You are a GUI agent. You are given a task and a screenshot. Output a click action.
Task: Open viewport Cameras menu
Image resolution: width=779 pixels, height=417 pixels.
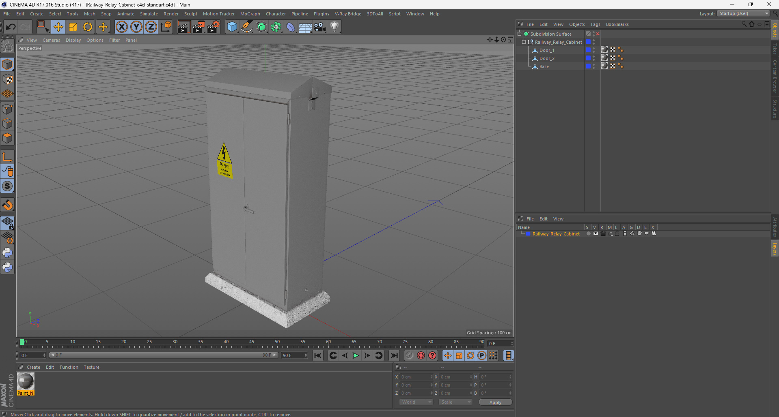coord(51,40)
